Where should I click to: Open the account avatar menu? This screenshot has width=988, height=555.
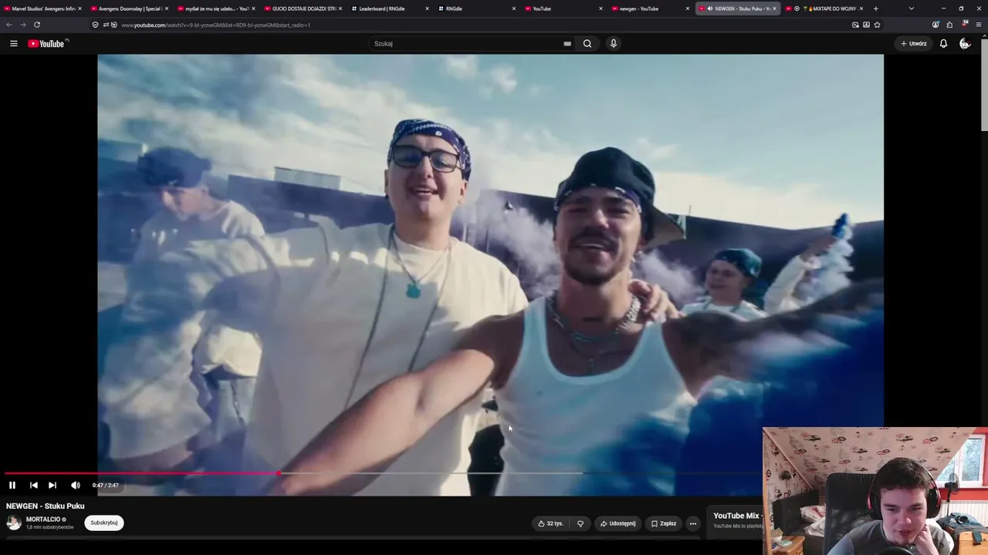[x=965, y=43]
